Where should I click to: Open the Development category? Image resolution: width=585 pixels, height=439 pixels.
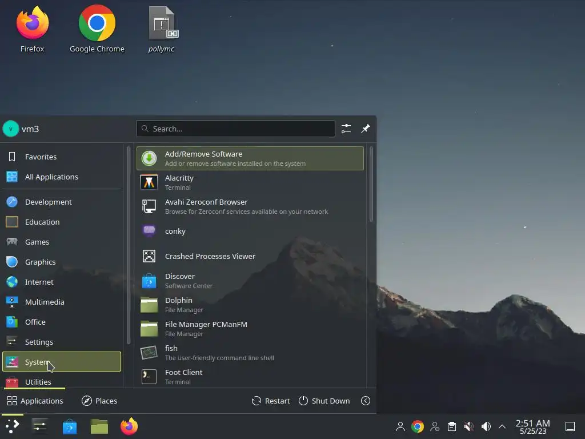point(62,202)
